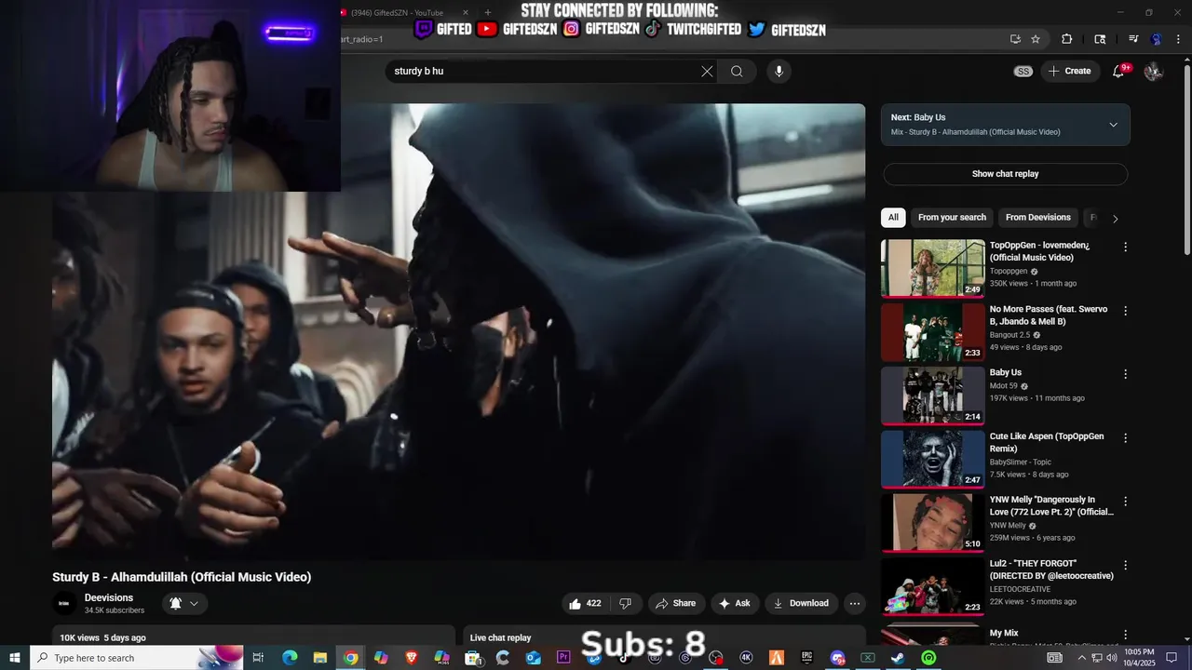This screenshot has width=1192, height=670.
Task: Open Brave browser from taskbar
Action: [412, 658]
